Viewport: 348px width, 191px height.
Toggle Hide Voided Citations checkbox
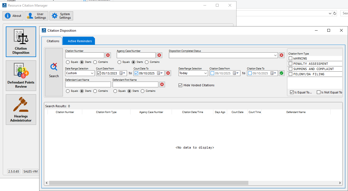tap(180, 85)
